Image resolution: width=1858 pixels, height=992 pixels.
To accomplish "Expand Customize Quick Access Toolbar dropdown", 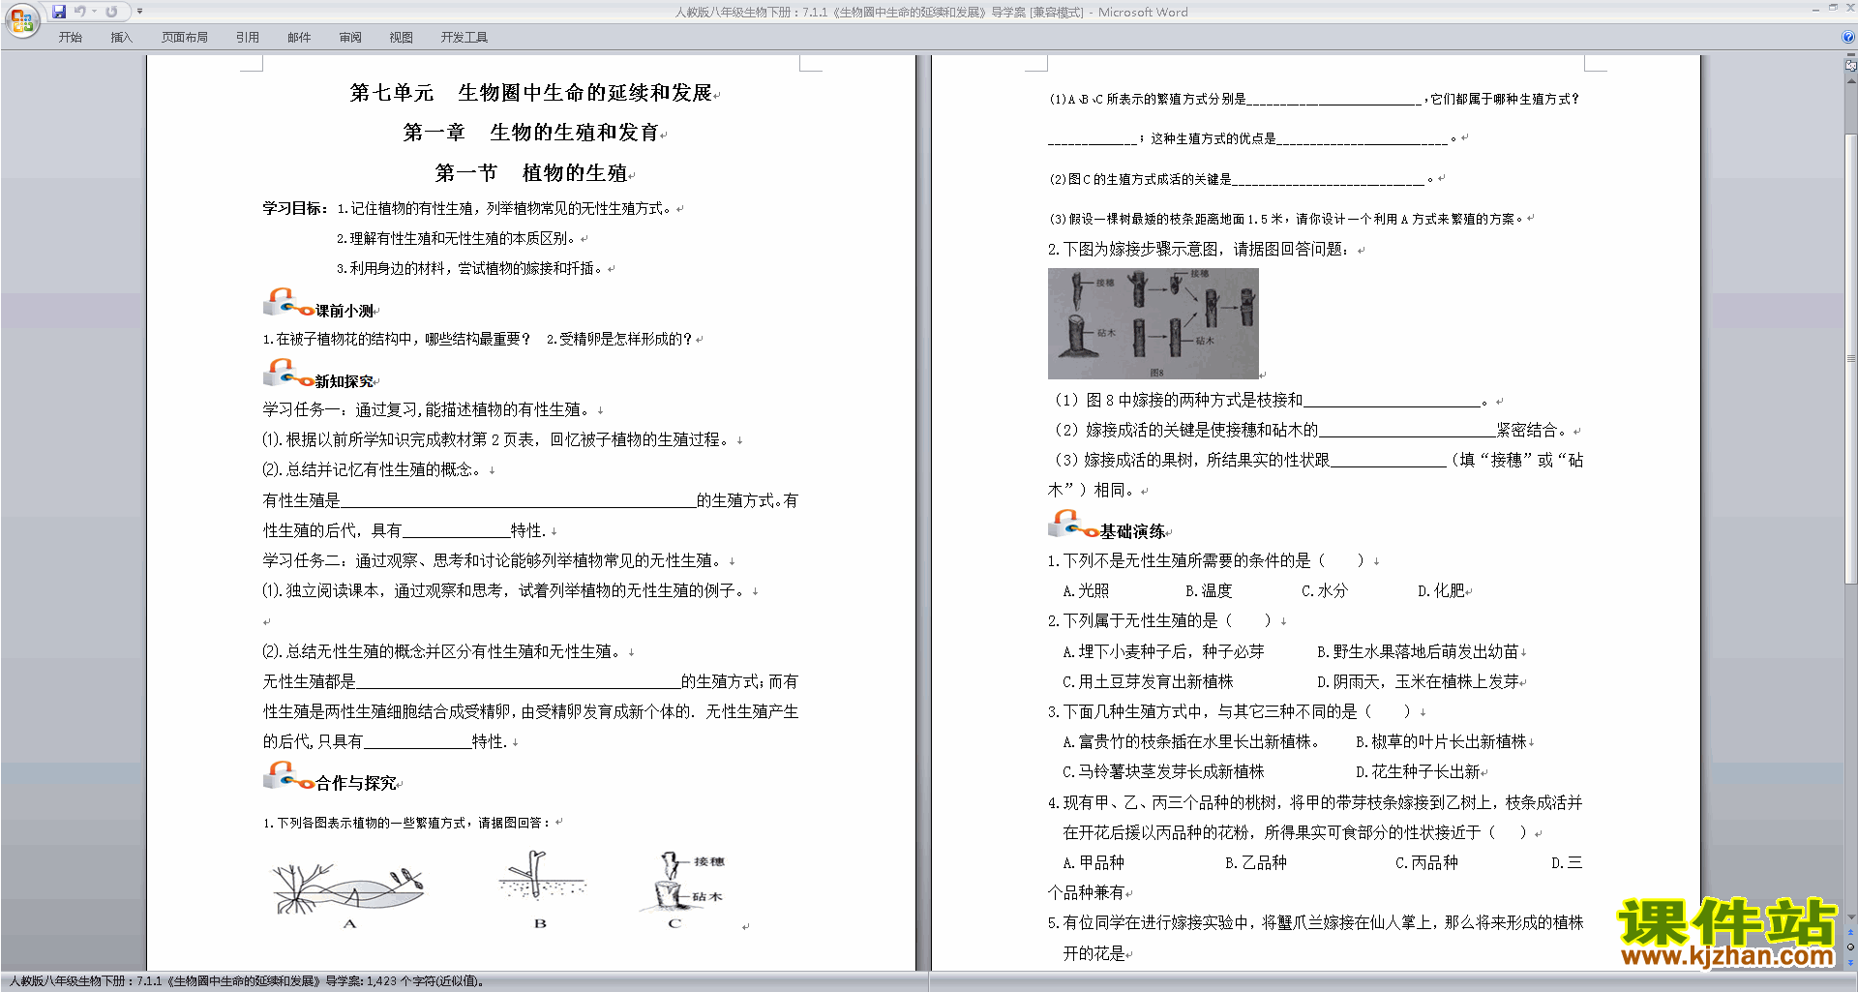I will 139,12.
